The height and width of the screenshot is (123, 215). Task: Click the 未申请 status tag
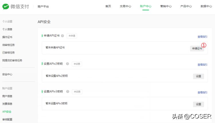pyautogui.click(x=72, y=36)
